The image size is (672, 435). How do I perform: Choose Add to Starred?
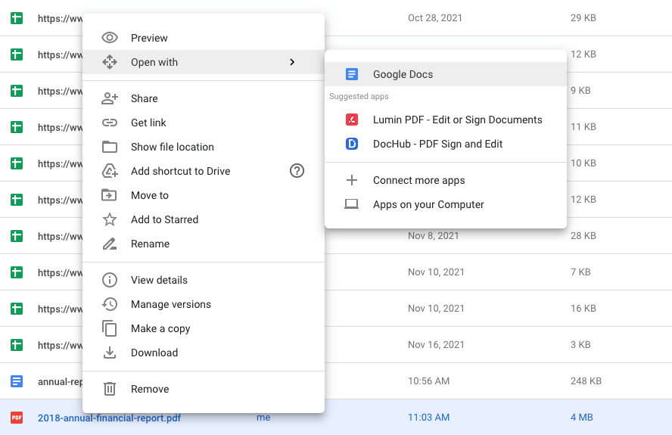click(x=204, y=219)
